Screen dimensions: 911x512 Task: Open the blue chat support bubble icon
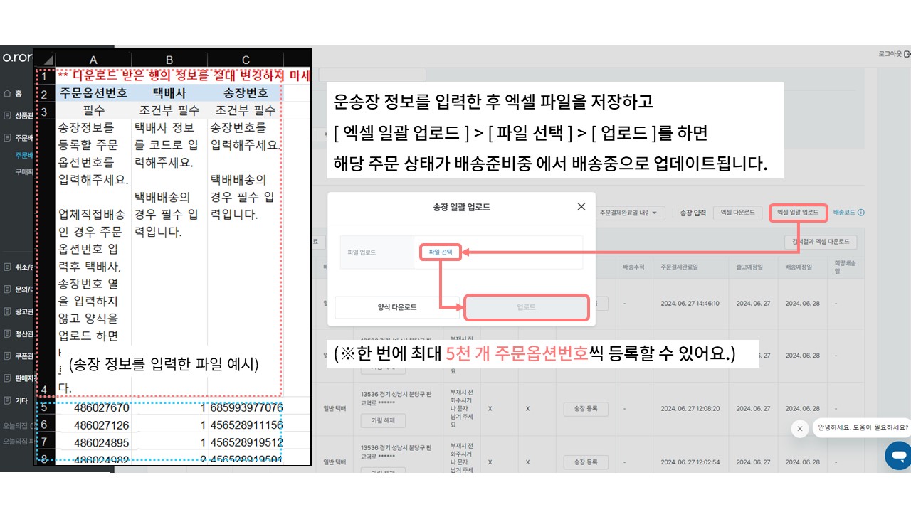tap(898, 455)
